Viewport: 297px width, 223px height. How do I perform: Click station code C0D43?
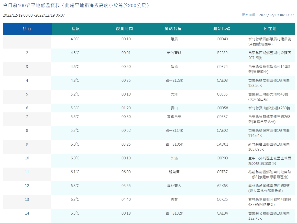tap(222, 39)
